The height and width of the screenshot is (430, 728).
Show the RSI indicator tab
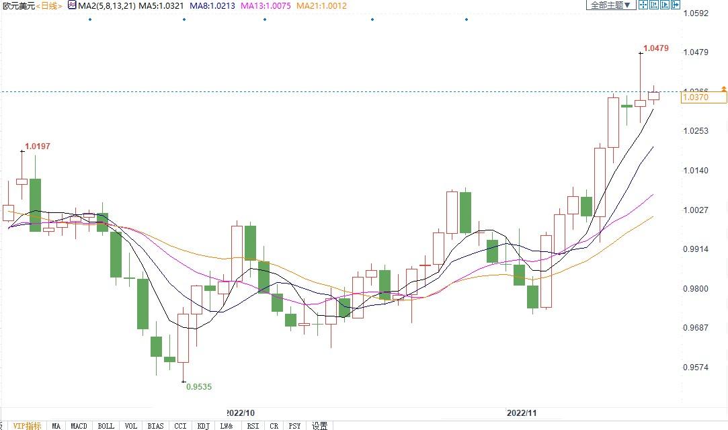click(252, 425)
